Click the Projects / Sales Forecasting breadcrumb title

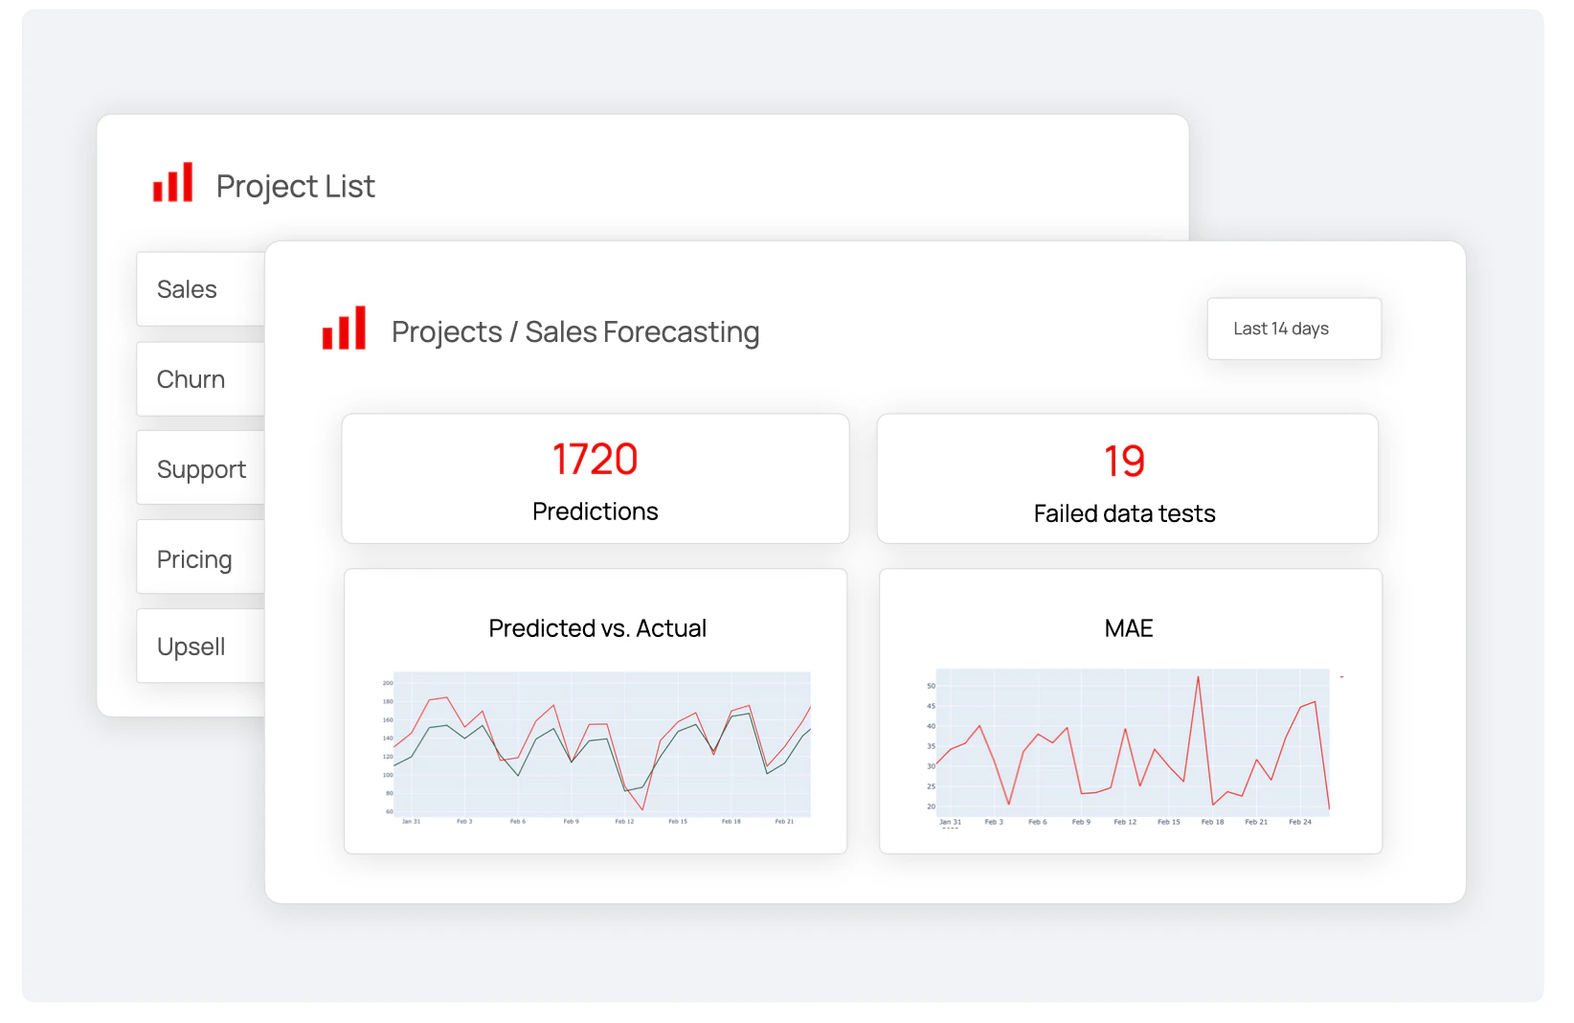coord(575,331)
